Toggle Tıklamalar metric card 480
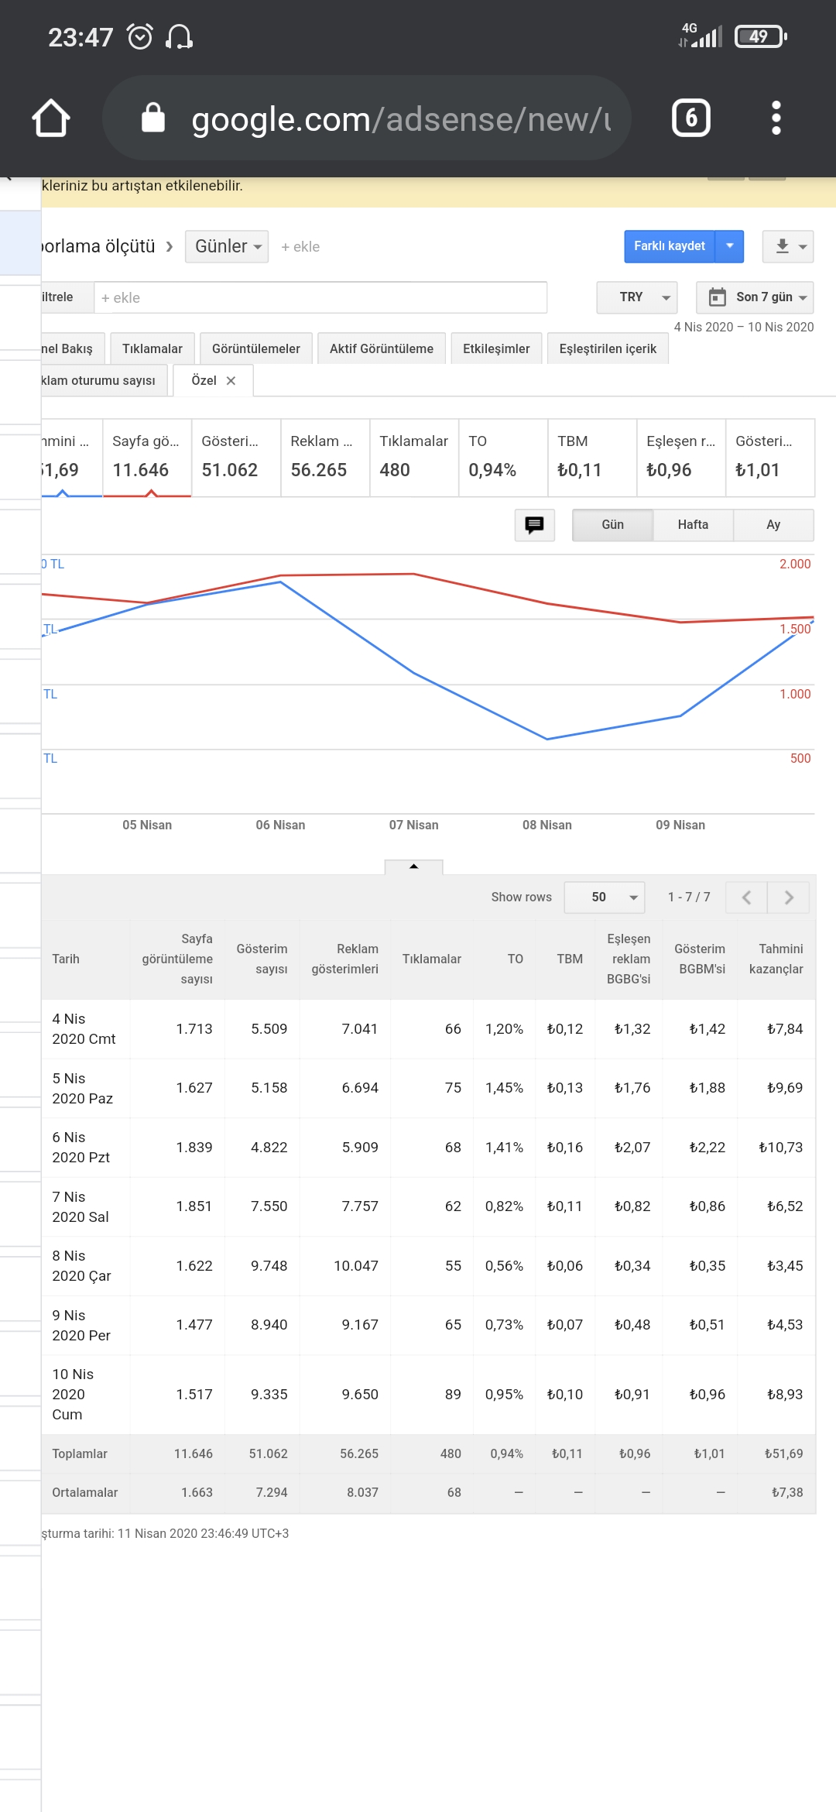This screenshot has width=836, height=1812. 414,458
